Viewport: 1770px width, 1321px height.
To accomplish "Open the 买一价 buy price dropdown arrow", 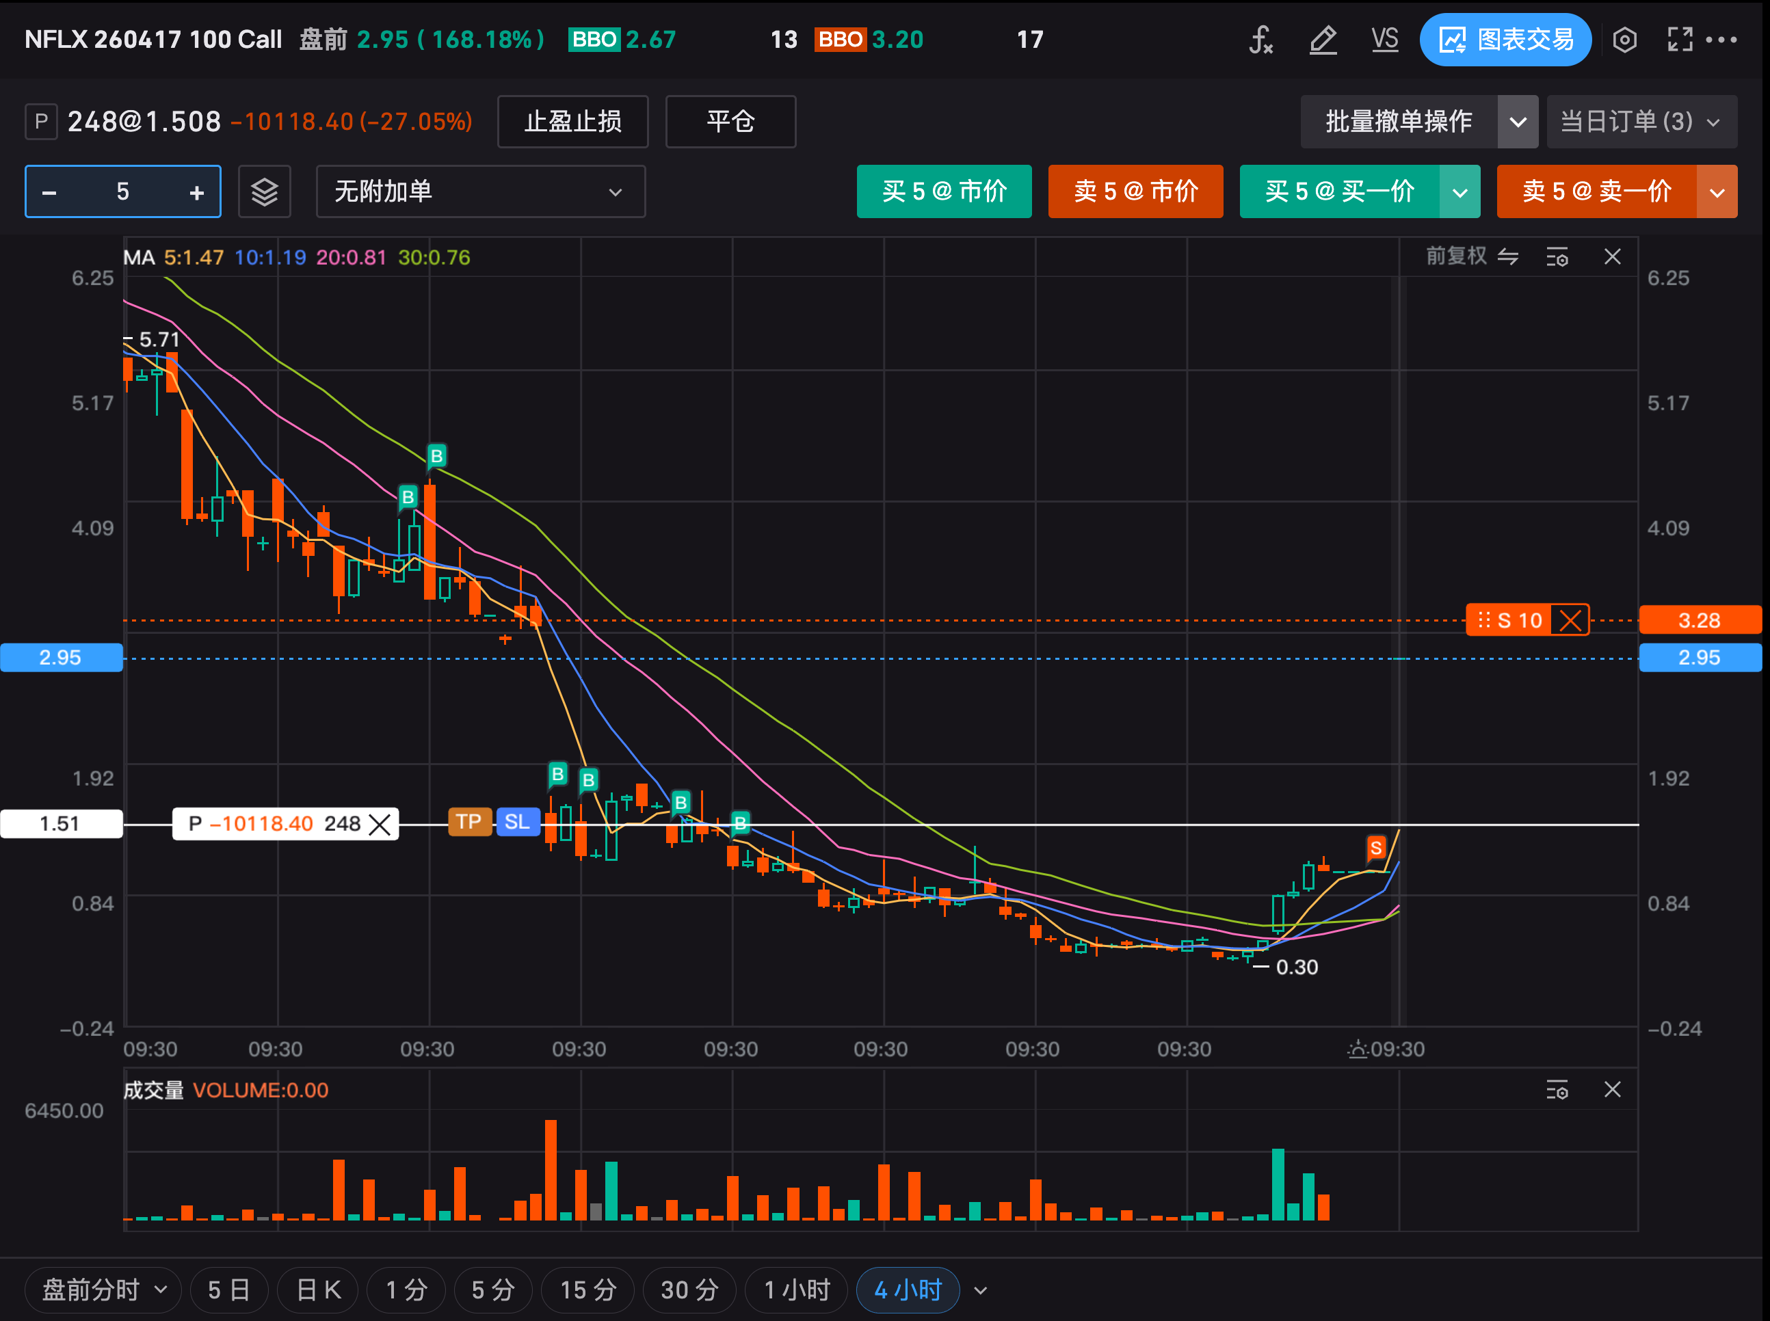I will [1459, 192].
